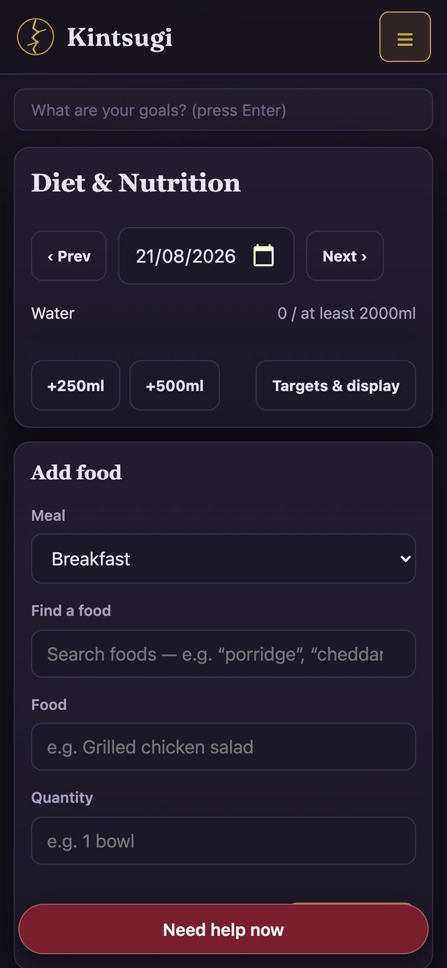The height and width of the screenshot is (968, 447).
Task: Click the Find a food label
Action: 71,610
